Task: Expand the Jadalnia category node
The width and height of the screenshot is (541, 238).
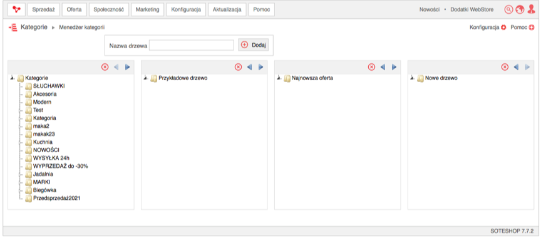Action: click(21, 174)
